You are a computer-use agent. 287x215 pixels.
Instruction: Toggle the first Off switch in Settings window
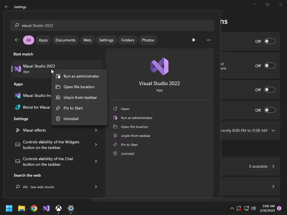tap(270, 41)
